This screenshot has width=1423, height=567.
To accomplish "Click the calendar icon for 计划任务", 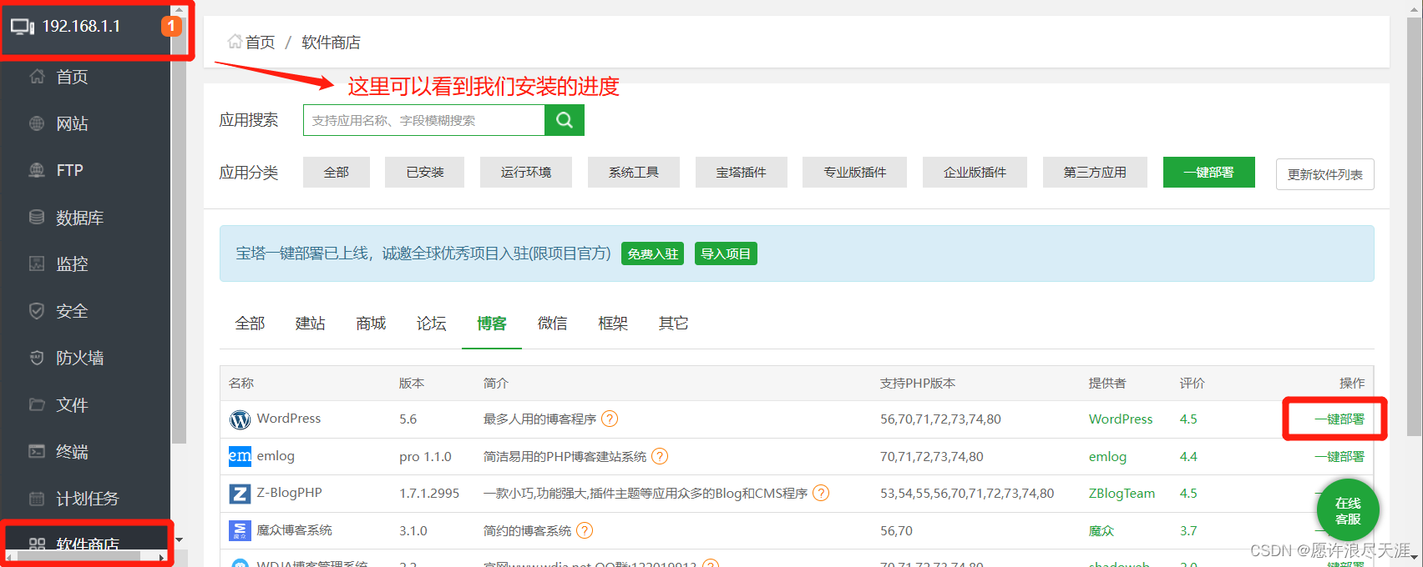I will pos(37,499).
